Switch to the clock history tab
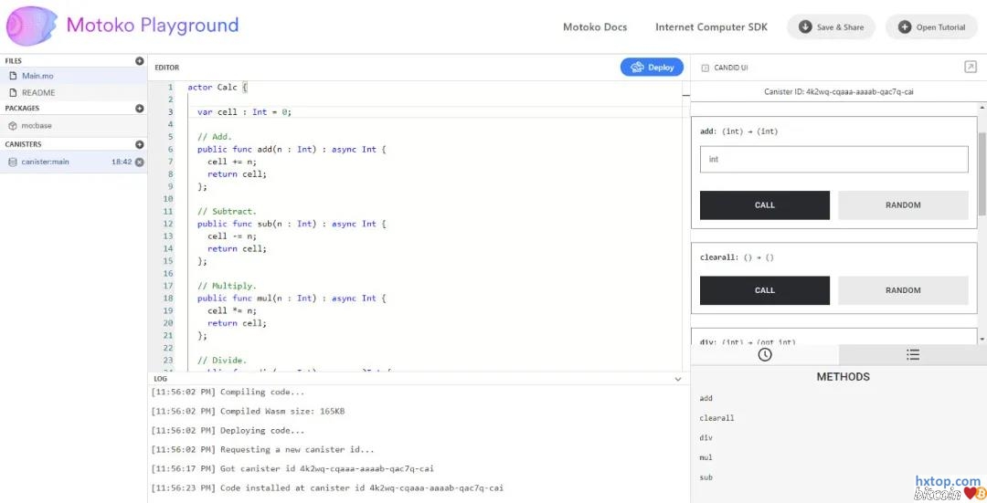Image resolution: width=987 pixels, height=503 pixels. [x=765, y=354]
